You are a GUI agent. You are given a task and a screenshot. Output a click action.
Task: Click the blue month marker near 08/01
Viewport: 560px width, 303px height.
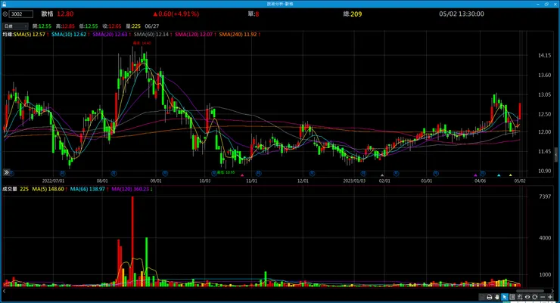coord(114,173)
